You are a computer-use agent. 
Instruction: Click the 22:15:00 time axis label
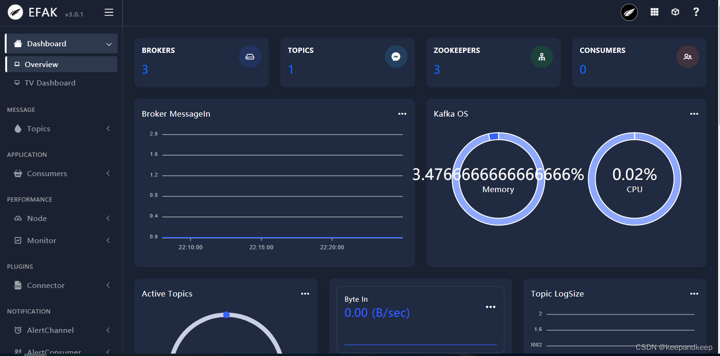[261, 247]
